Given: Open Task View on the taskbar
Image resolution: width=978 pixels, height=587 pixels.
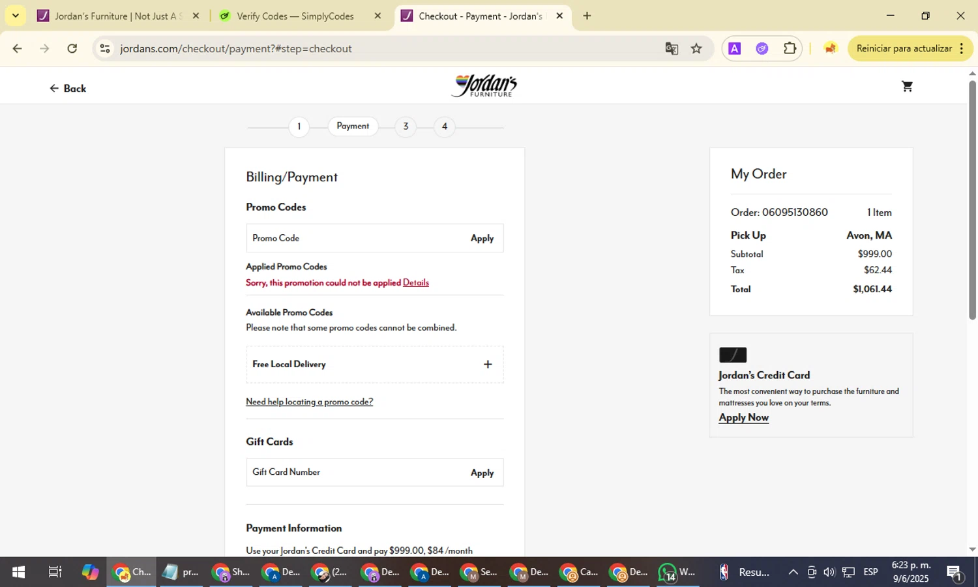Looking at the screenshot, I should click(x=55, y=572).
